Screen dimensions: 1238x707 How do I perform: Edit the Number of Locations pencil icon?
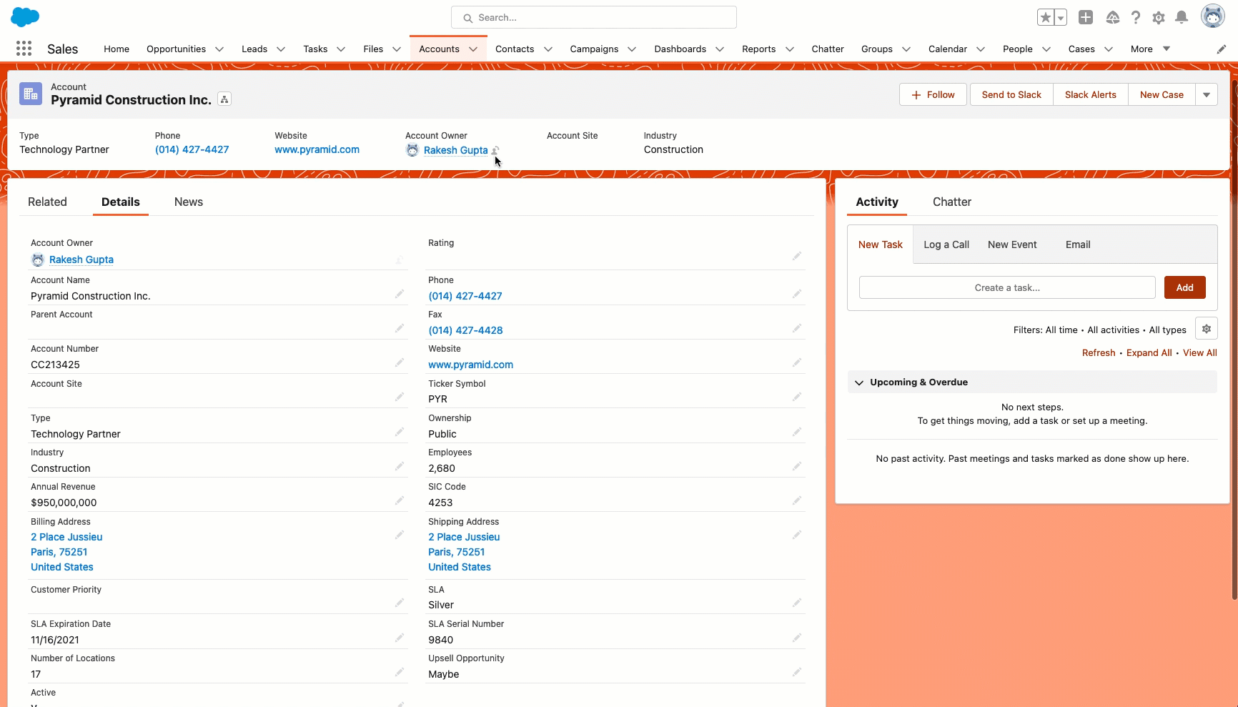click(400, 672)
